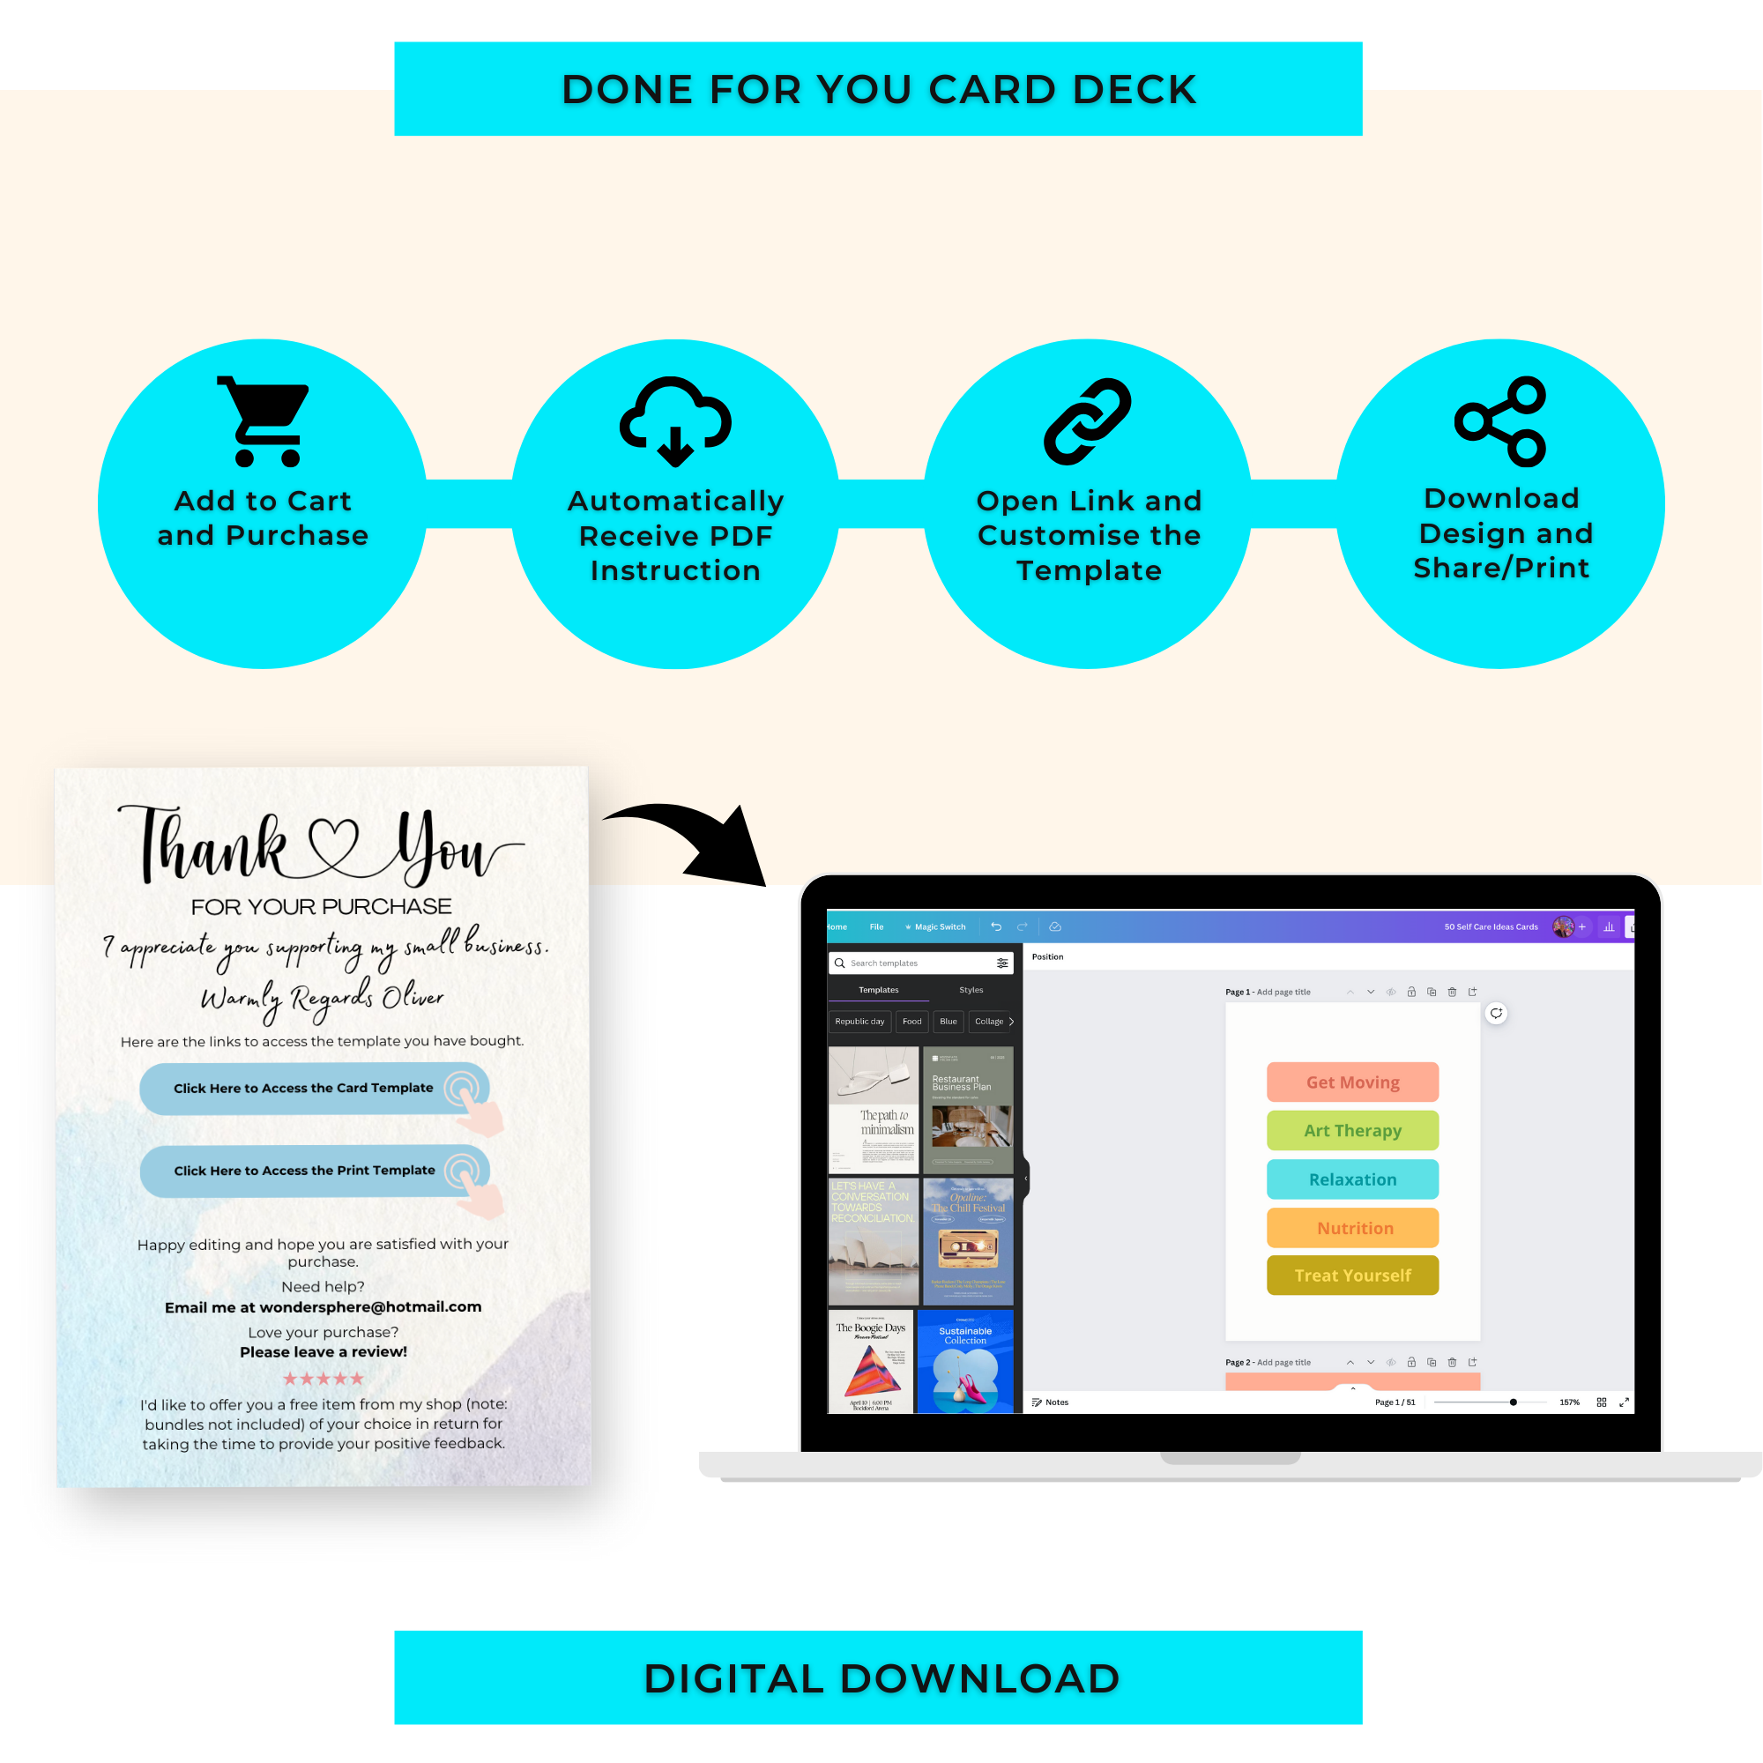
Task: Click the Blue filter tag
Action: click(x=948, y=1022)
